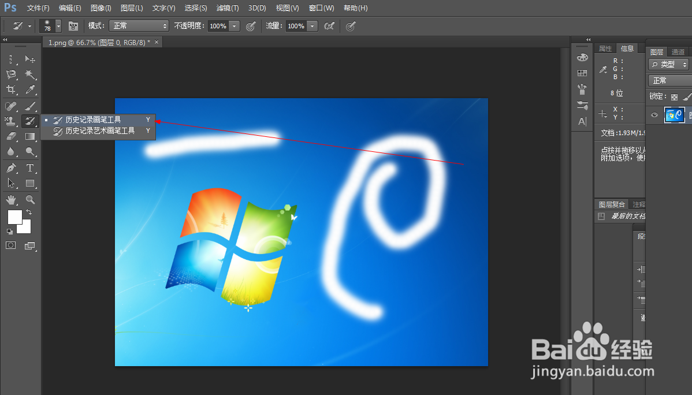Select the Gradient tool
The width and height of the screenshot is (692, 395).
(x=30, y=136)
